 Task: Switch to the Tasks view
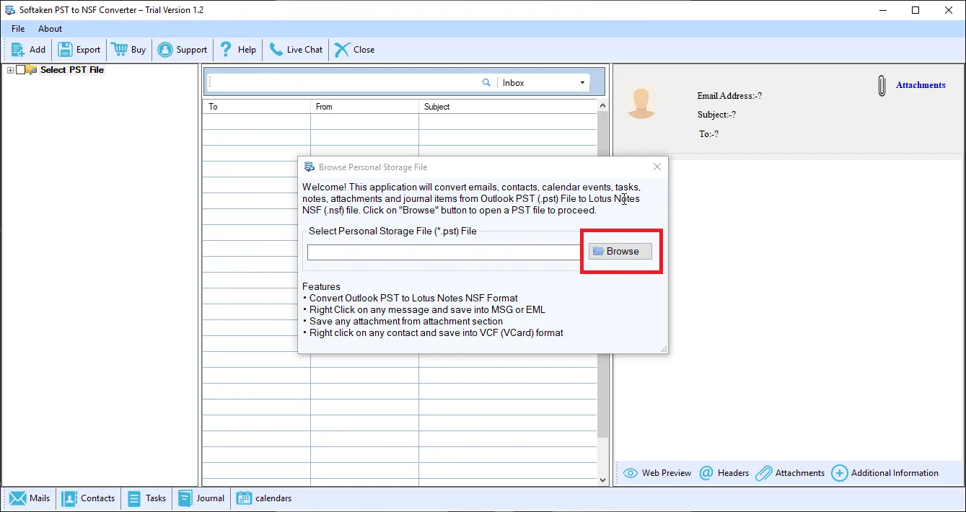(147, 498)
